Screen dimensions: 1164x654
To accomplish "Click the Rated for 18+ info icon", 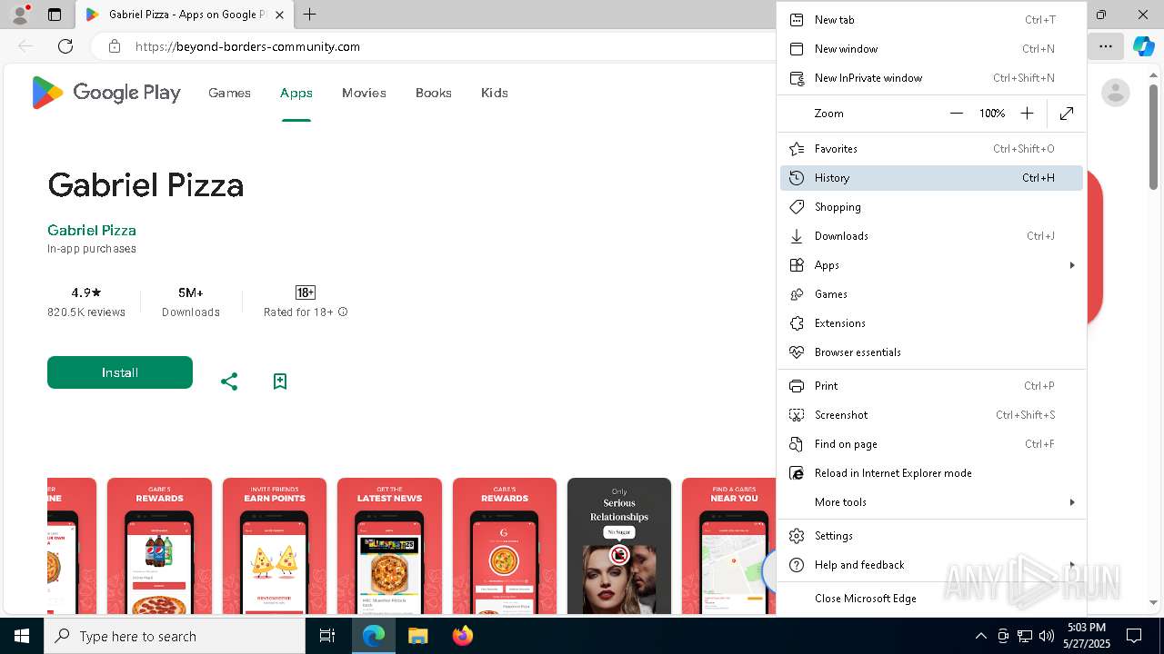I will pos(343,312).
